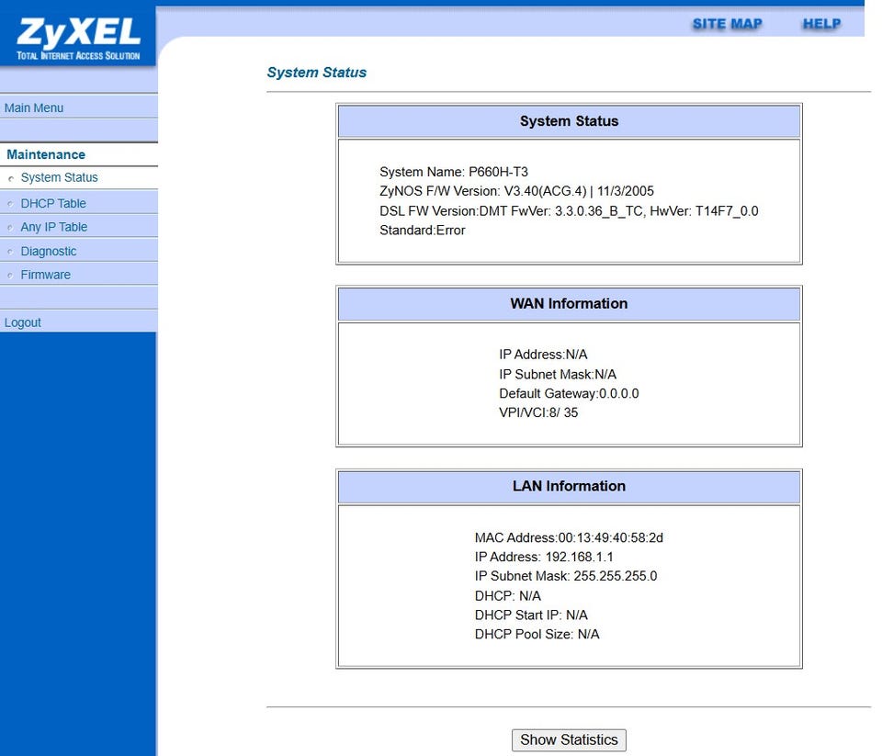
Task: Click the ZyXEL logo
Action: [x=78, y=39]
